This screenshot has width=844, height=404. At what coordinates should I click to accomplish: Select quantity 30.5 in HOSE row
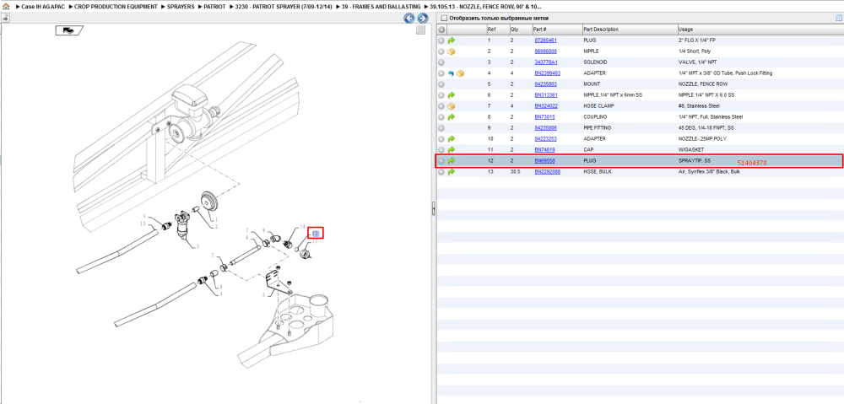click(515, 171)
